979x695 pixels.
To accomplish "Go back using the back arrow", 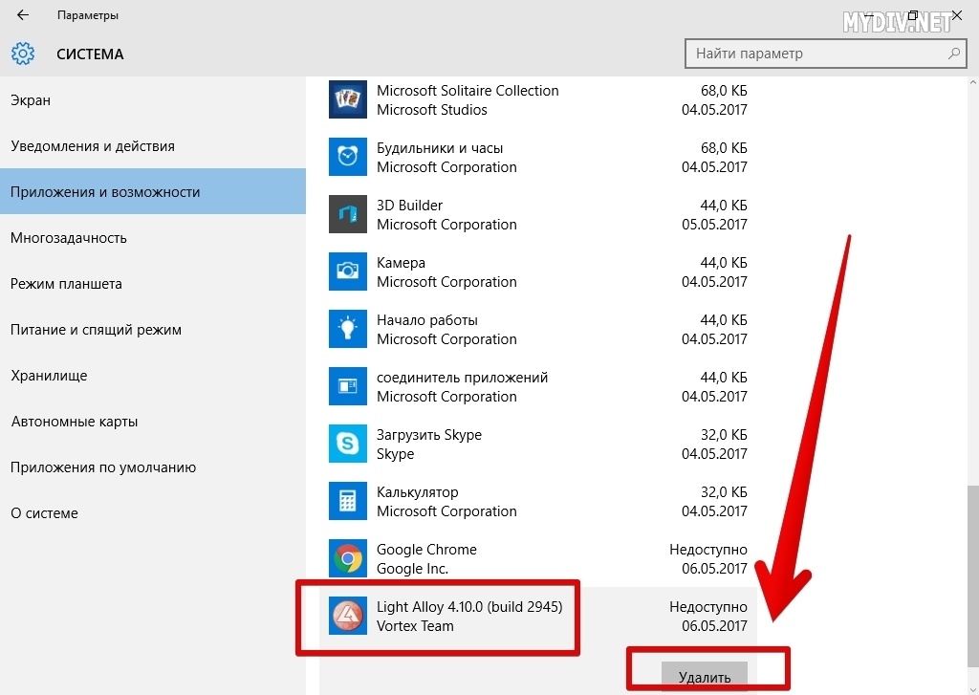I will pyautogui.click(x=23, y=15).
